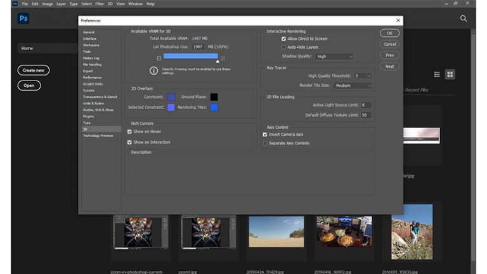Toggle Show on Hover checkbox

(129, 132)
